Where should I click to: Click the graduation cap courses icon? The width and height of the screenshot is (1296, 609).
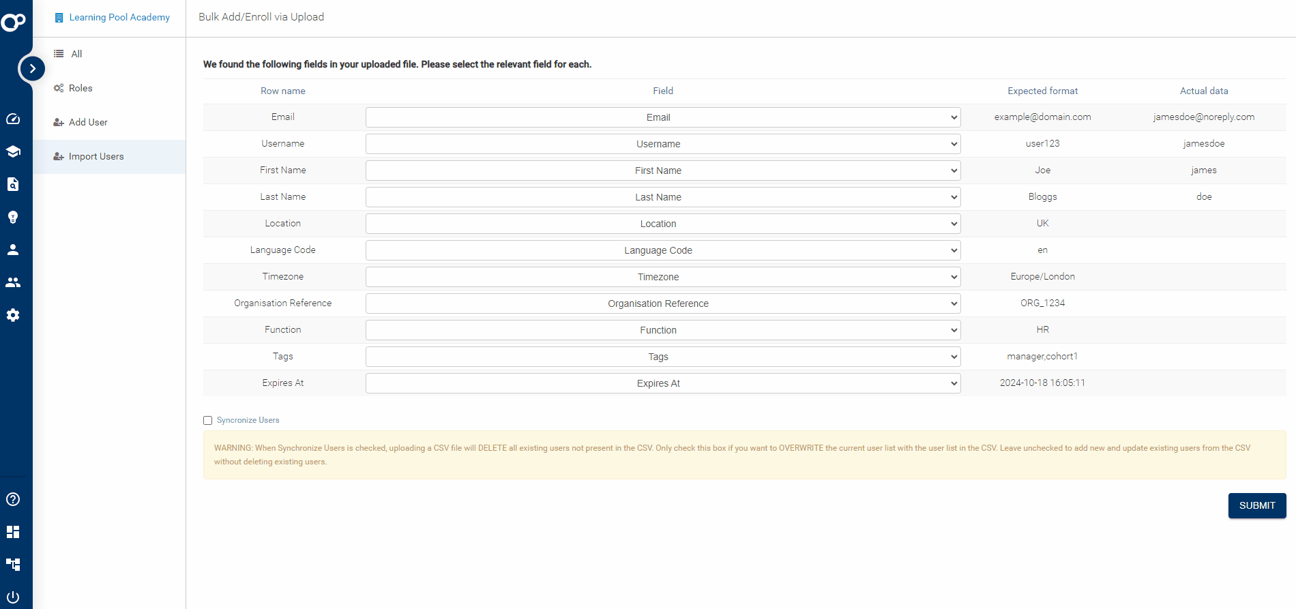coord(13,151)
